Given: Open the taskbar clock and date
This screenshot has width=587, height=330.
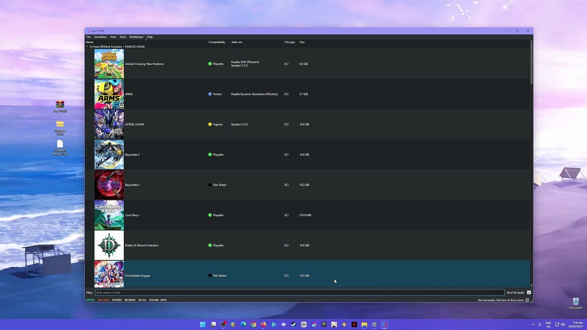Looking at the screenshot, I should click(x=576, y=324).
